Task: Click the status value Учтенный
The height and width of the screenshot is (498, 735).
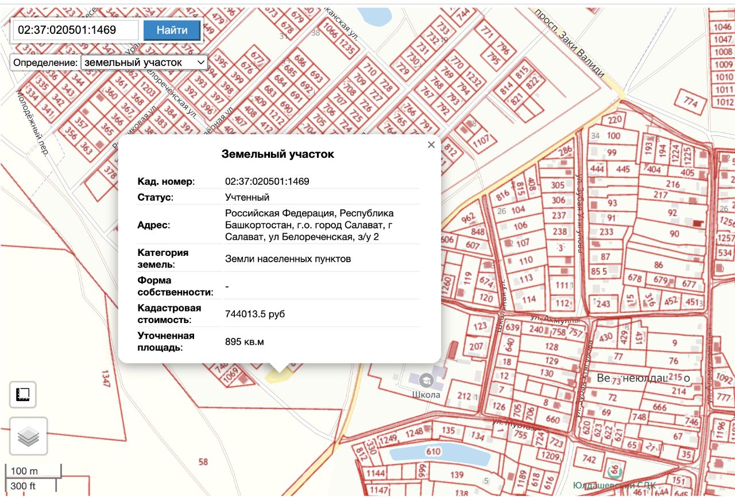Action: point(247,197)
